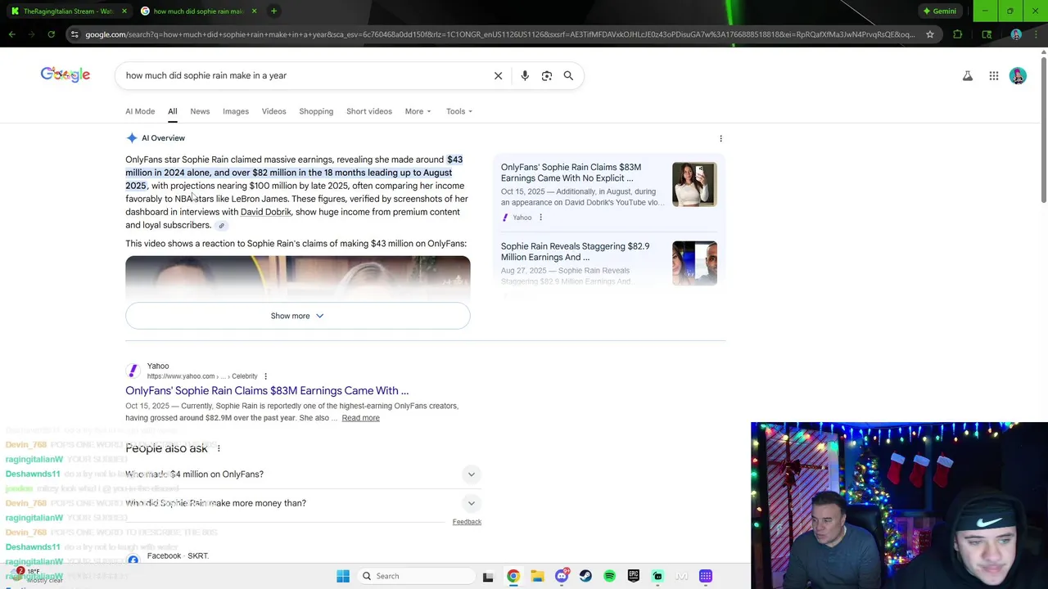Open options for Yahoo search result
The width and height of the screenshot is (1048, 589).
tap(265, 376)
